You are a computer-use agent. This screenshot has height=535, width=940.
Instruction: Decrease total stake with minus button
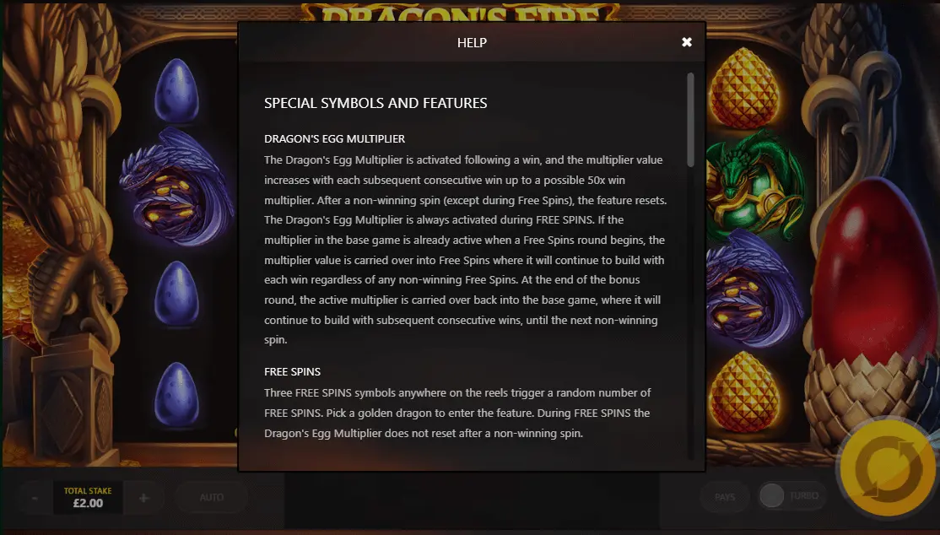point(35,498)
